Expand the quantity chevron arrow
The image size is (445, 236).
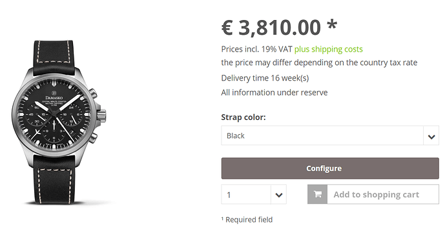279,195
